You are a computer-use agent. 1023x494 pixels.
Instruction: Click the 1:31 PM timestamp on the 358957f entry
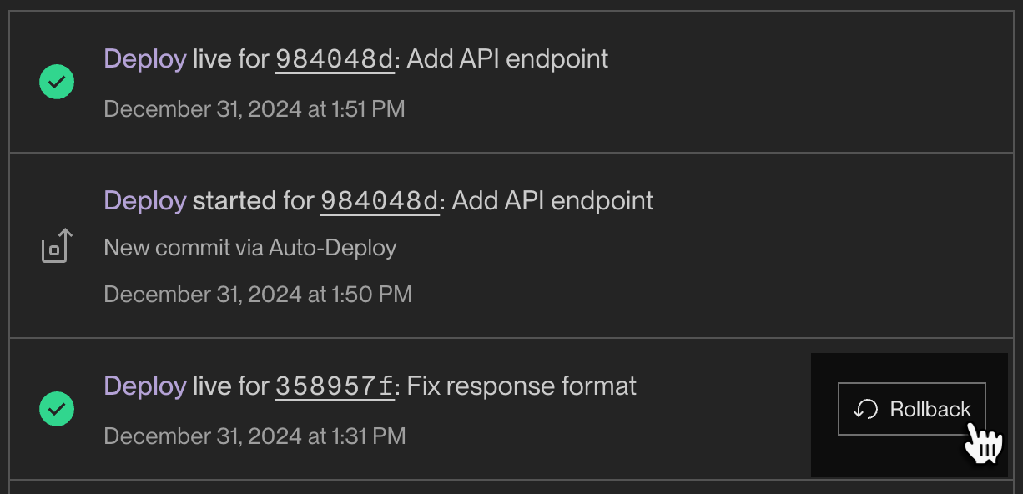pos(254,436)
